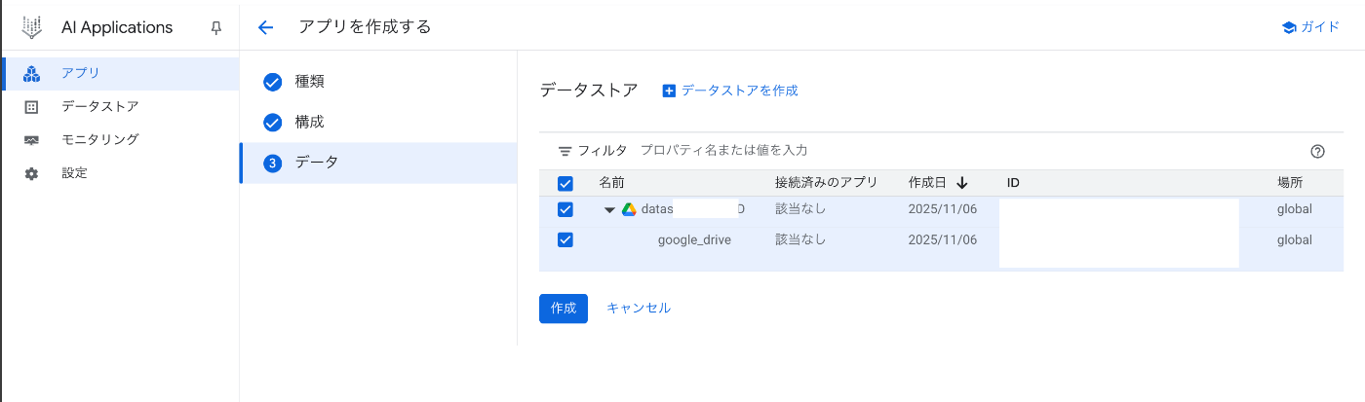The width and height of the screenshot is (1365, 402).
Task: Sort by creation date arrow
Action: (962, 183)
